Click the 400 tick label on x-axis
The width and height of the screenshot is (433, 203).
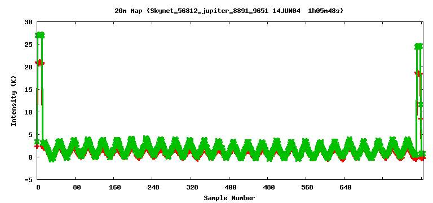(x=230, y=187)
